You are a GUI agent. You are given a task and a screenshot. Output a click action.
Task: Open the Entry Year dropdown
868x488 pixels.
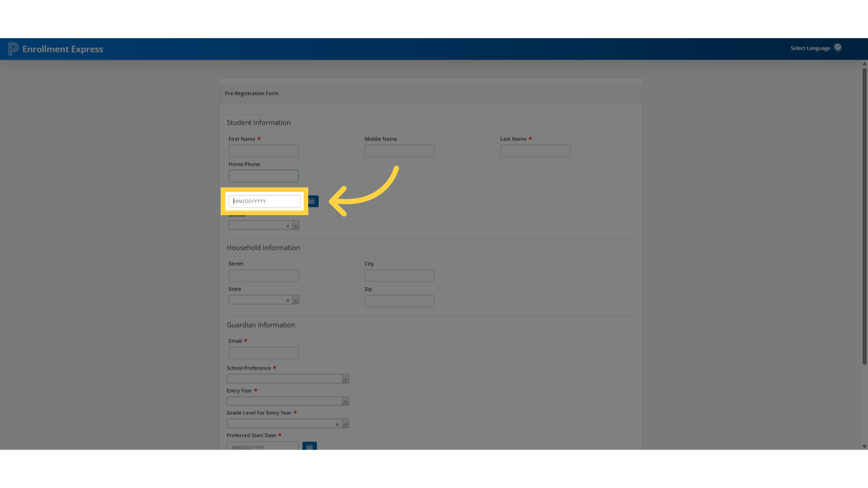click(x=288, y=401)
